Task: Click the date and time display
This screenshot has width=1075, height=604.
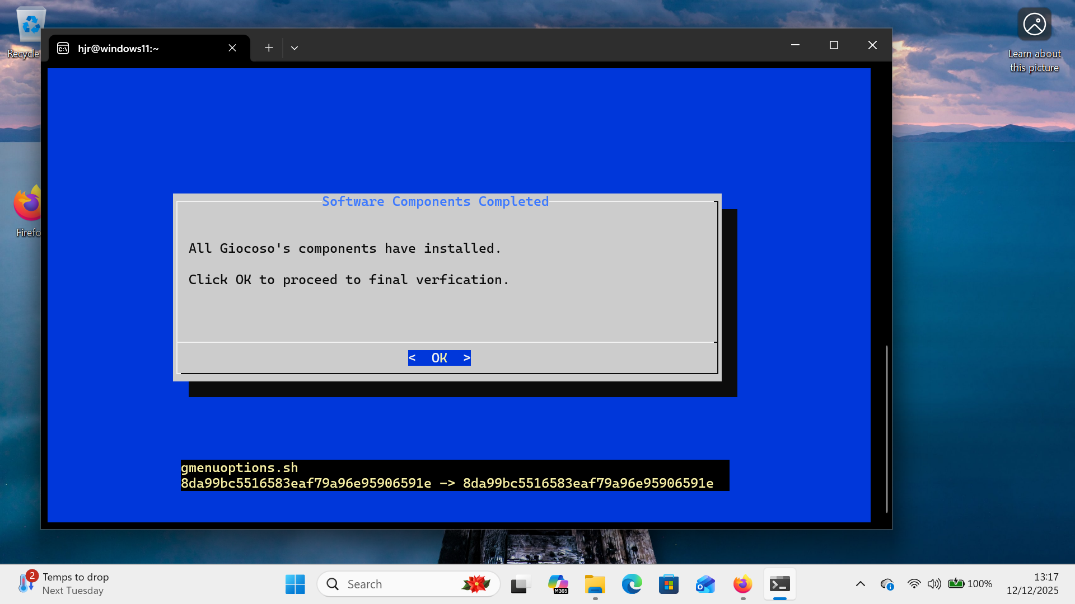Action: coord(1033,583)
